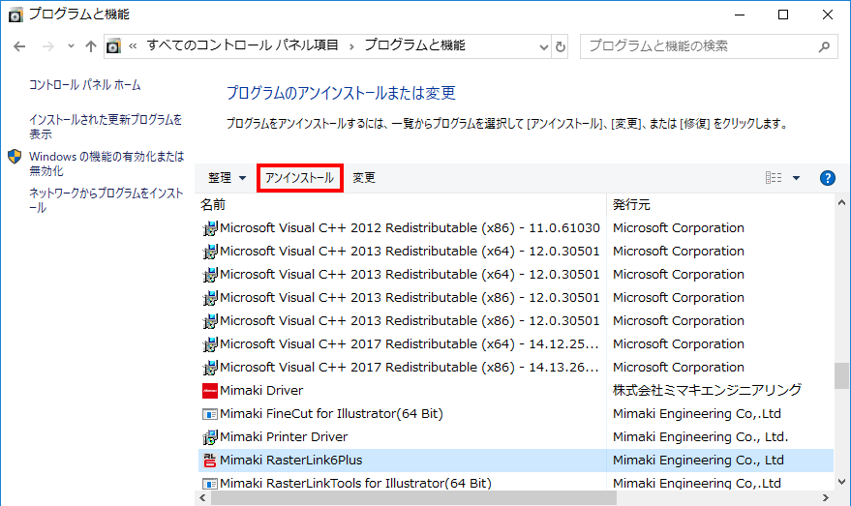Select Visual C++ 2017 Redistributable (x64) row
The image size is (851, 506).
(x=516, y=344)
